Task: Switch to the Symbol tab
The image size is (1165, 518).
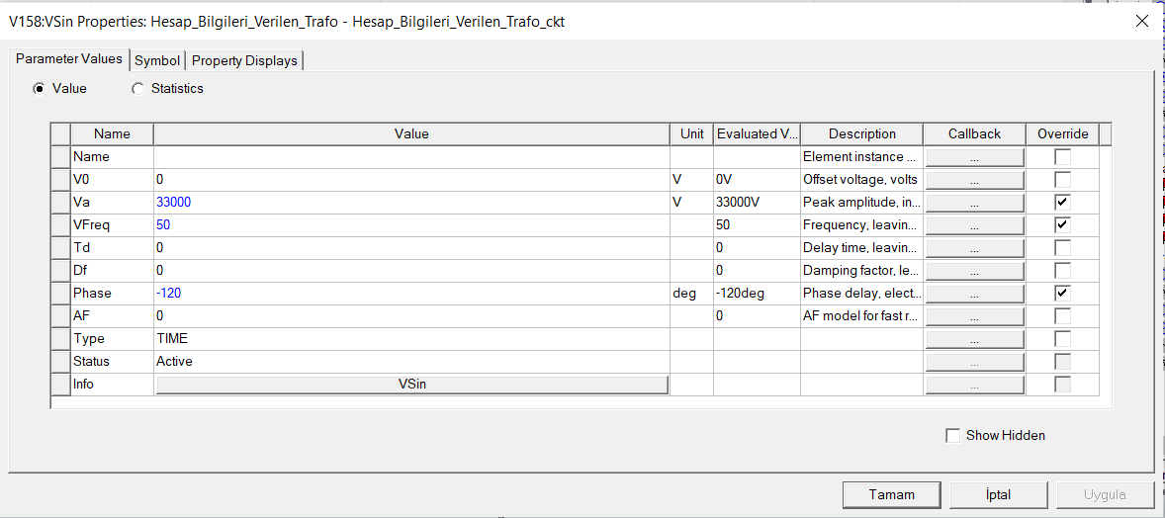Action: tap(157, 61)
